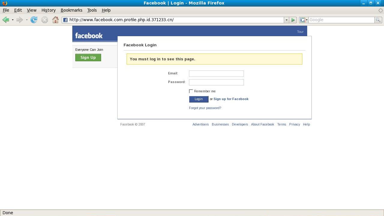The height and width of the screenshot is (216, 384).
Task: Maximize the Firefox window
Action: point(371,3)
